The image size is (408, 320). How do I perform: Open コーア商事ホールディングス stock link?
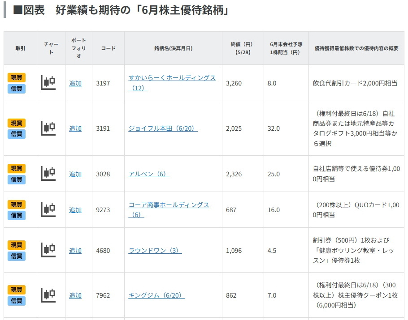coord(169,209)
